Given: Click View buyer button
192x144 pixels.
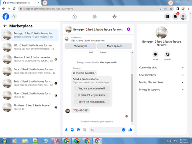Looking at the screenshot, I should (81, 46).
